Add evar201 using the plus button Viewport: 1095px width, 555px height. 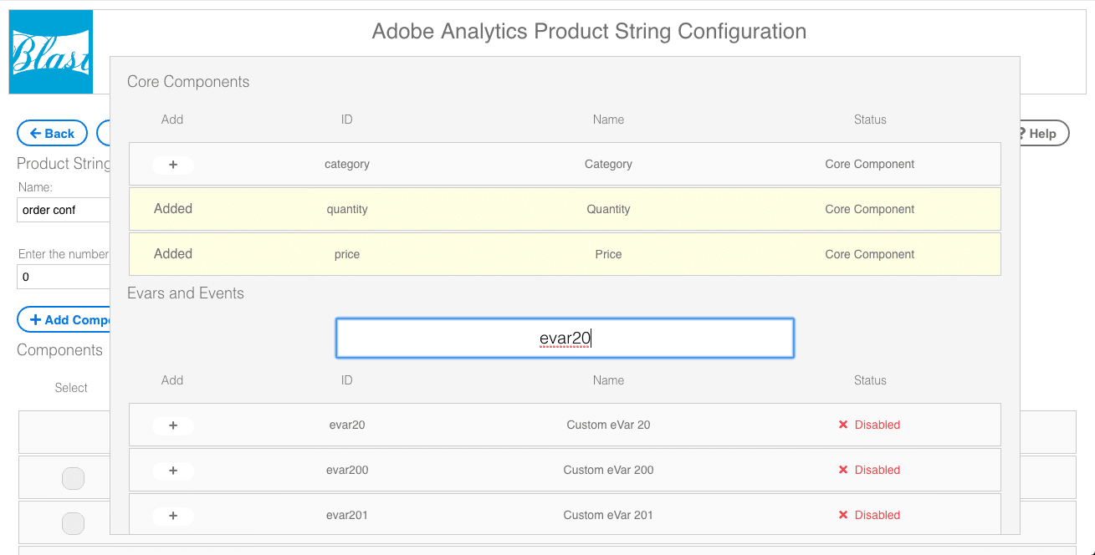(x=173, y=516)
